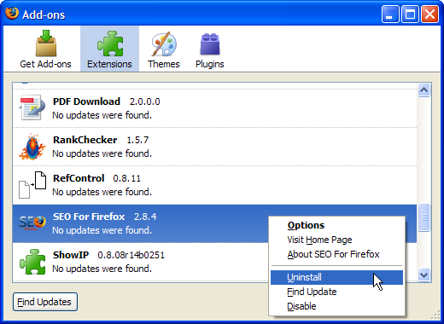Click the Add-ons window title text

[x=44, y=14]
